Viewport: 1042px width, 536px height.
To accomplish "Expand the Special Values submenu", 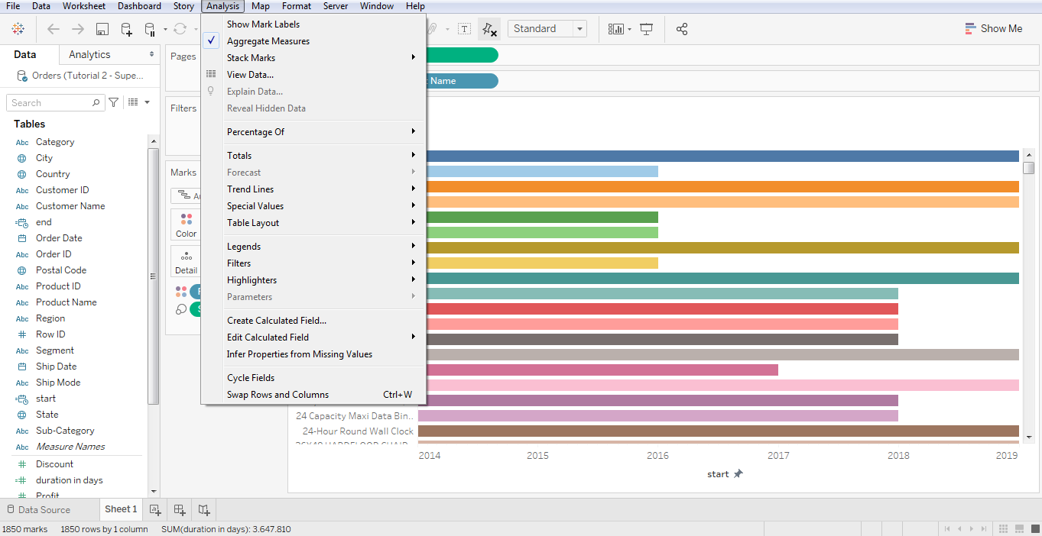I will click(313, 206).
